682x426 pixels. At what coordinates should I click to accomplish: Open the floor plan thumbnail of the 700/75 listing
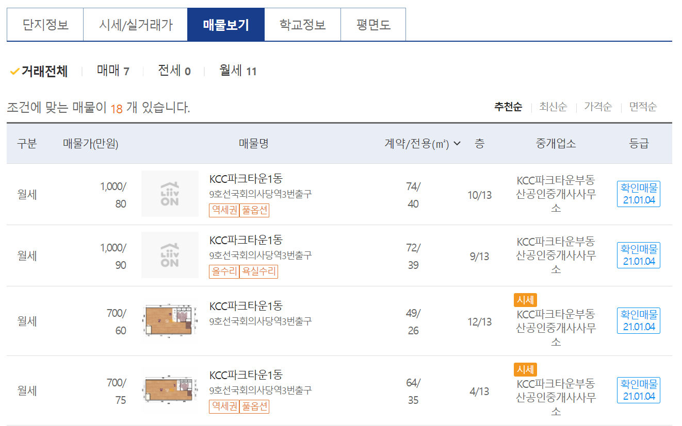(170, 390)
